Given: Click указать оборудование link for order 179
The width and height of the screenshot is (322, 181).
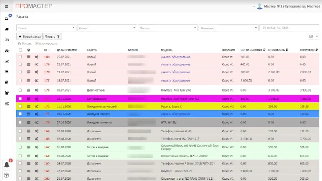Looking at the screenshot, I should click(176, 64).
